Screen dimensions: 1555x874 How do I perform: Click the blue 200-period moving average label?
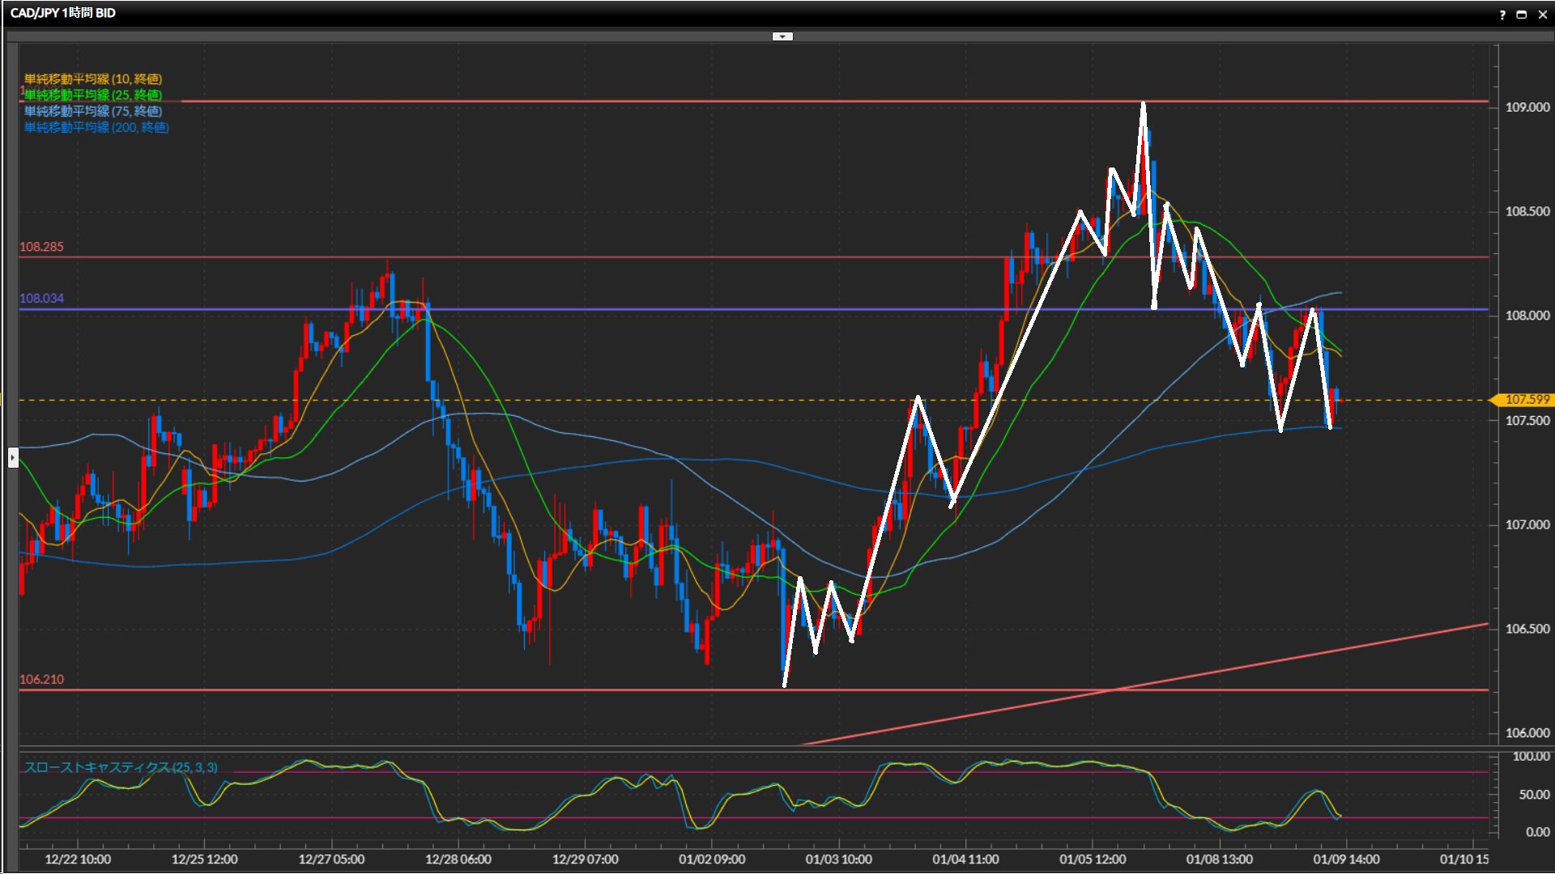pyautogui.click(x=96, y=127)
